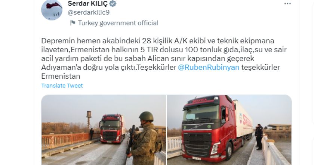Open the left photo with the soldier
The image size is (314, 165).
(104, 130)
